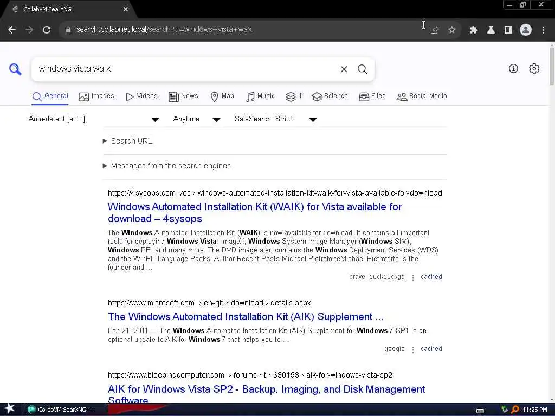The width and height of the screenshot is (555, 416).
Task: Click the lock icon in address bar
Action: coord(68,30)
